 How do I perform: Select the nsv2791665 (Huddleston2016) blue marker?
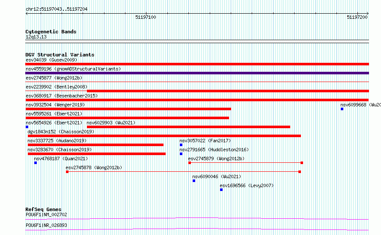[181, 154]
